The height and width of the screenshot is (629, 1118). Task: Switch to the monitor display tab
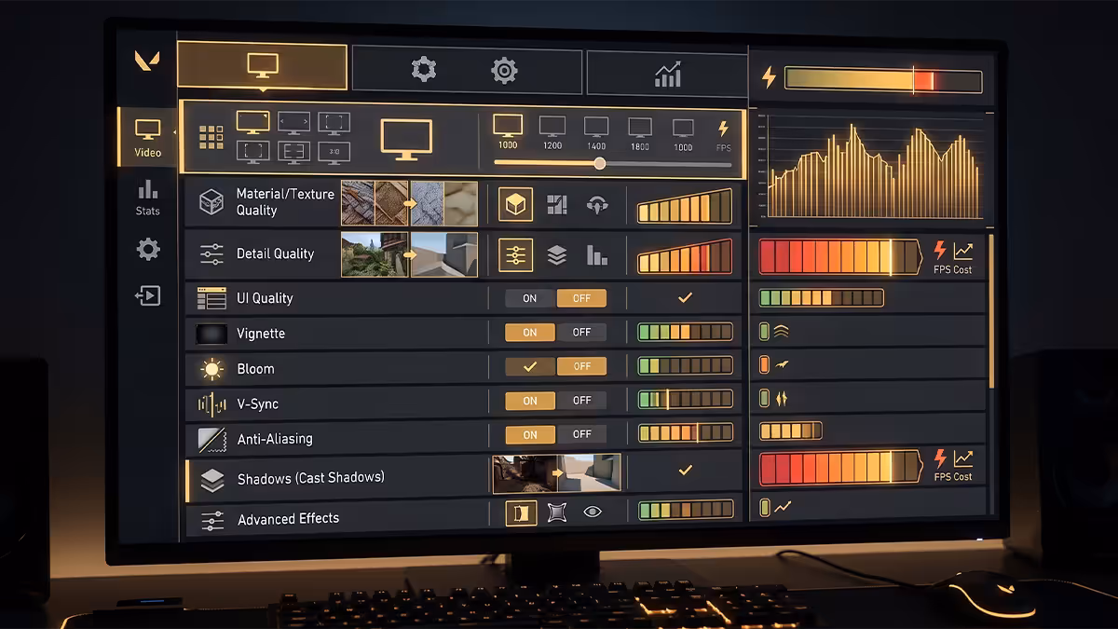[x=263, y=67]
